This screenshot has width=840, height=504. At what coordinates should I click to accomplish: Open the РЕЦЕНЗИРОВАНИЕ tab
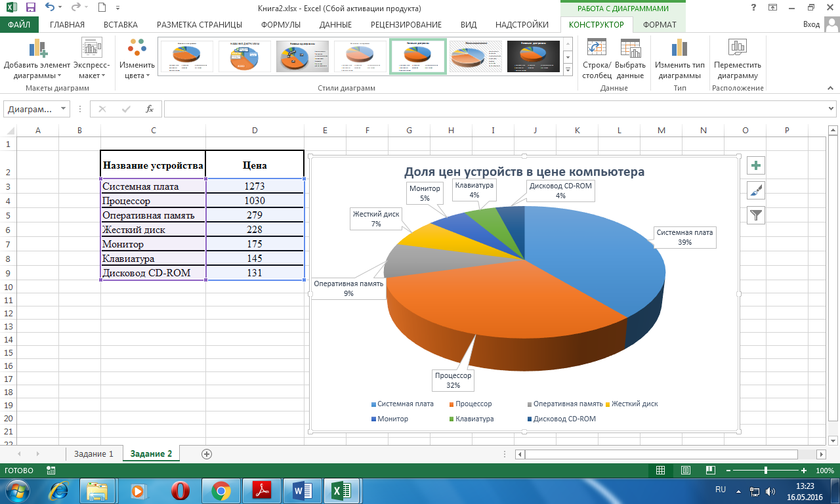coord(406,25)
